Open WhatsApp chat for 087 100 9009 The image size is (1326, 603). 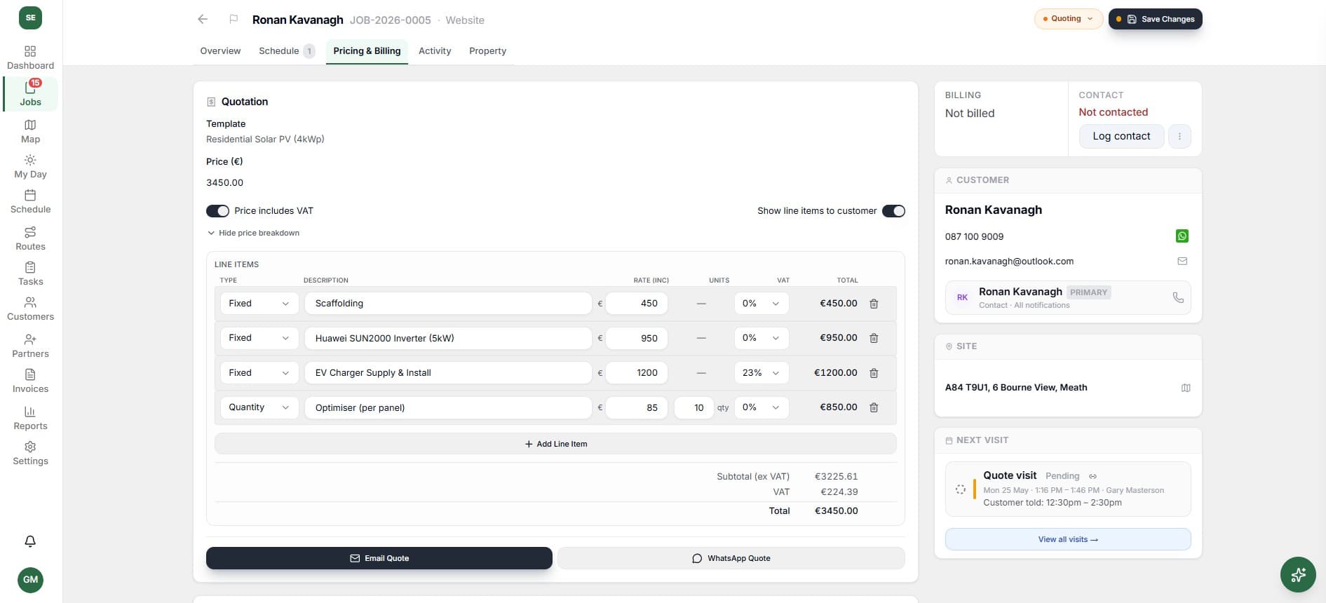1182,236
